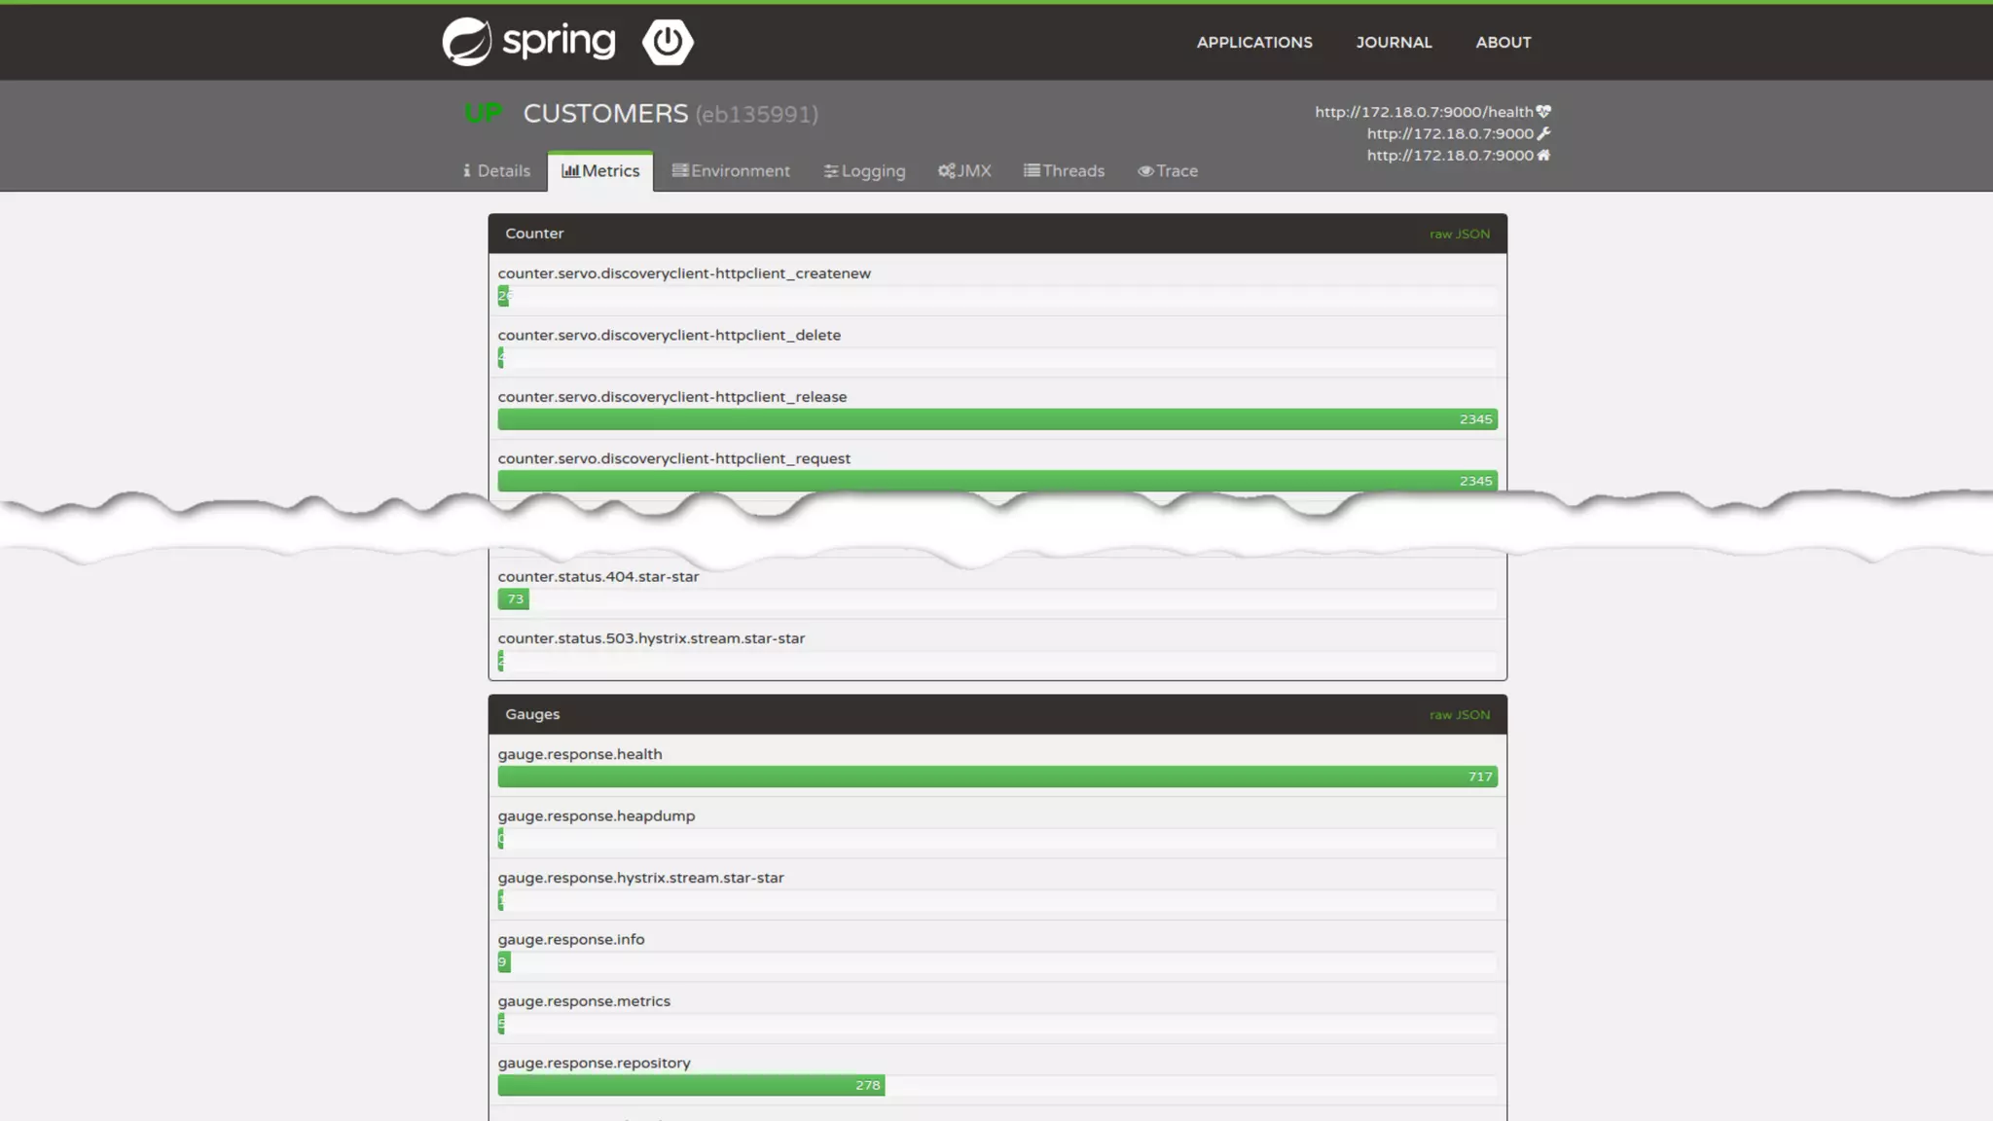Open the Applications menu item

(x=1254, y=42)
